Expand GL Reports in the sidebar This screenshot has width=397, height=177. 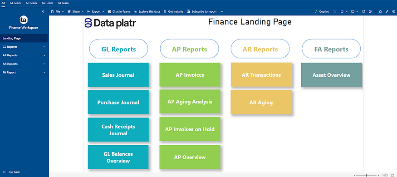[x=24, y=47]
